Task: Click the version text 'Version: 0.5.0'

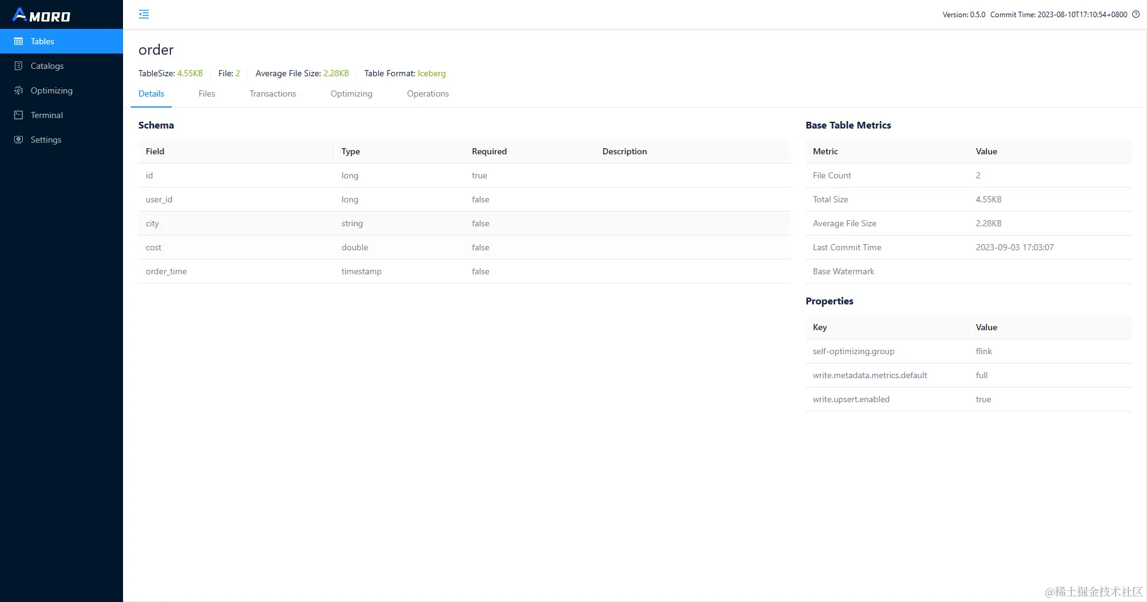Action: pos(964,15)
